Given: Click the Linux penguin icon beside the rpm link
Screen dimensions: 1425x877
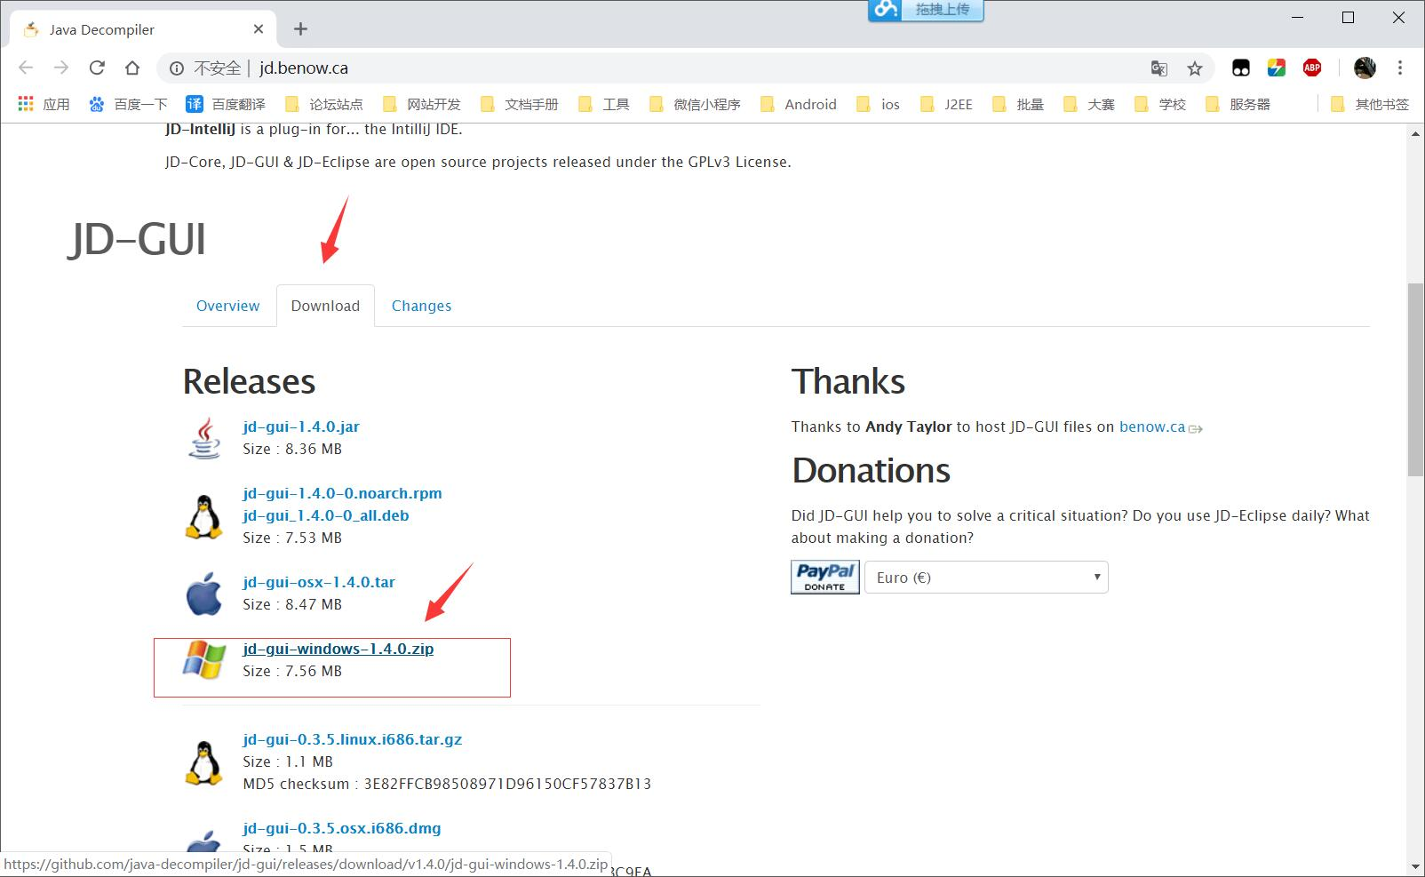Looking at the screenshot, I should (x=204, y=516).
